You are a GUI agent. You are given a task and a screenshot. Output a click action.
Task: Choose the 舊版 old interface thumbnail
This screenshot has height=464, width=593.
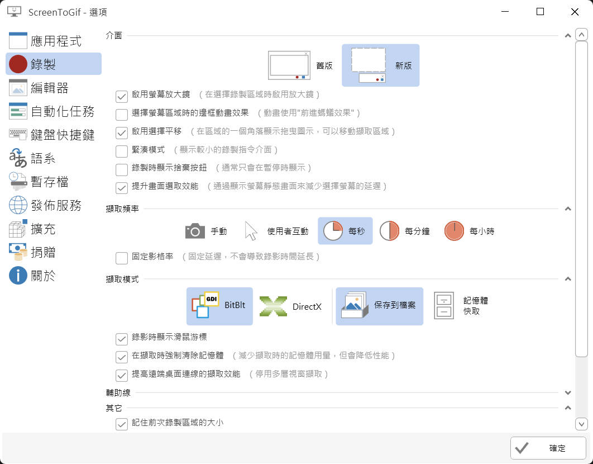289,65
